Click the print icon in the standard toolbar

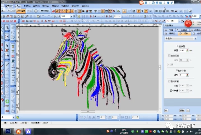click(15, 16)
